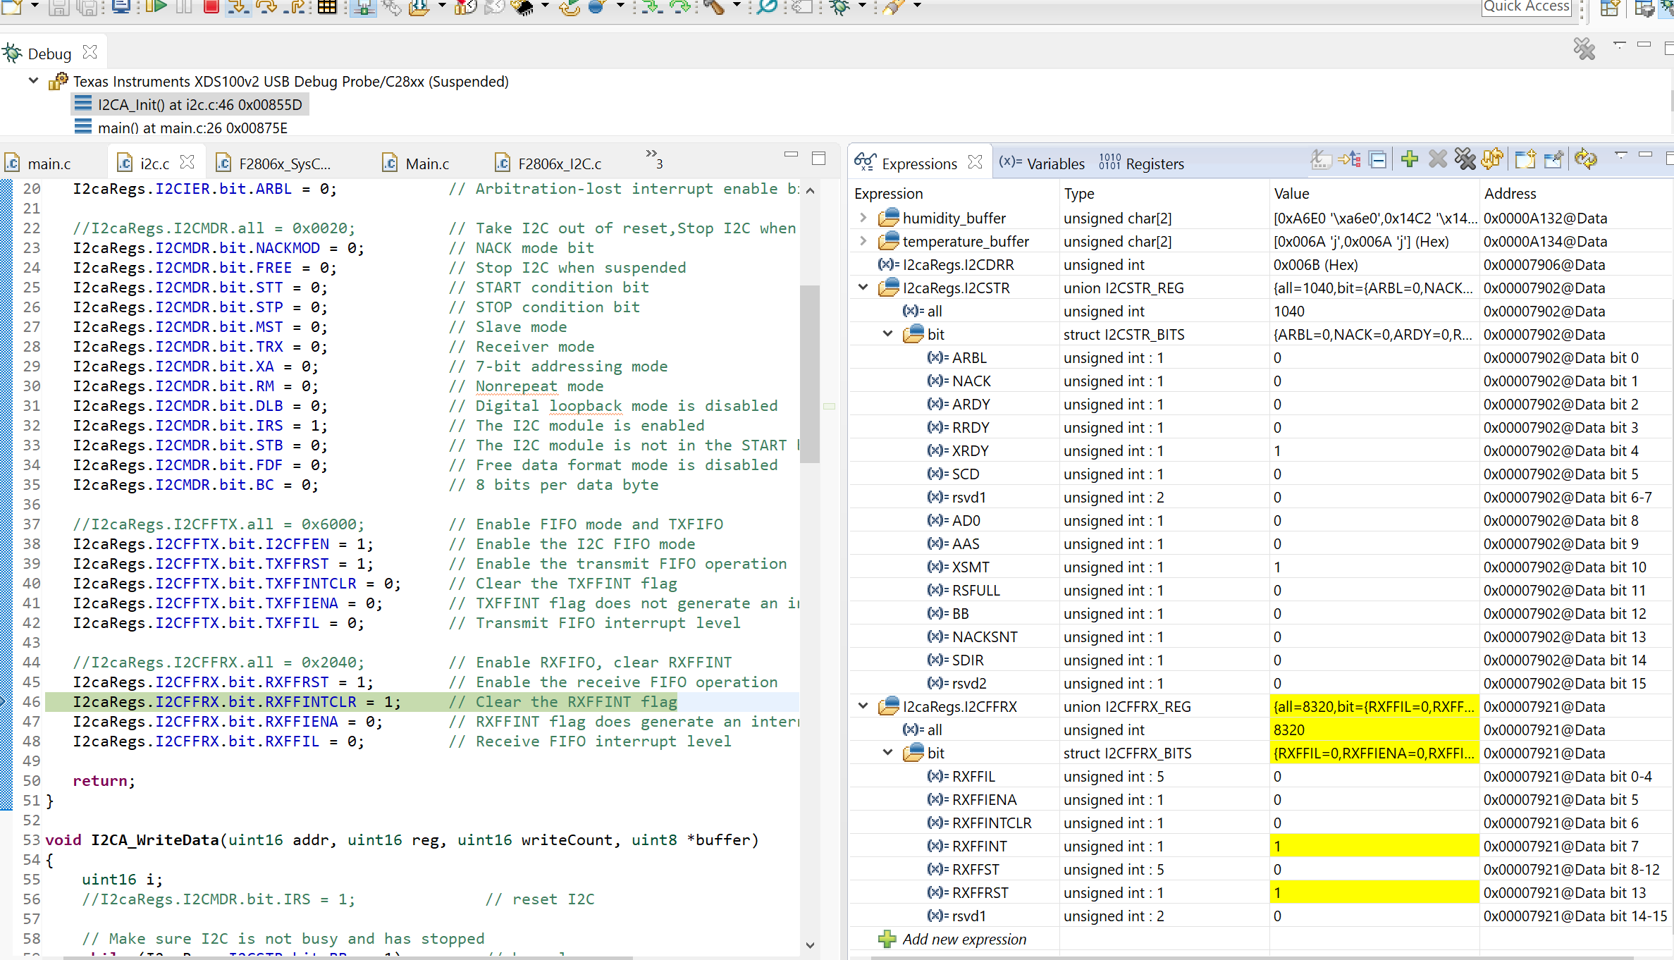Click the editor horizontal scrollbar
The height and width of the screenshot is (960, 1674).
pos(347,957)
